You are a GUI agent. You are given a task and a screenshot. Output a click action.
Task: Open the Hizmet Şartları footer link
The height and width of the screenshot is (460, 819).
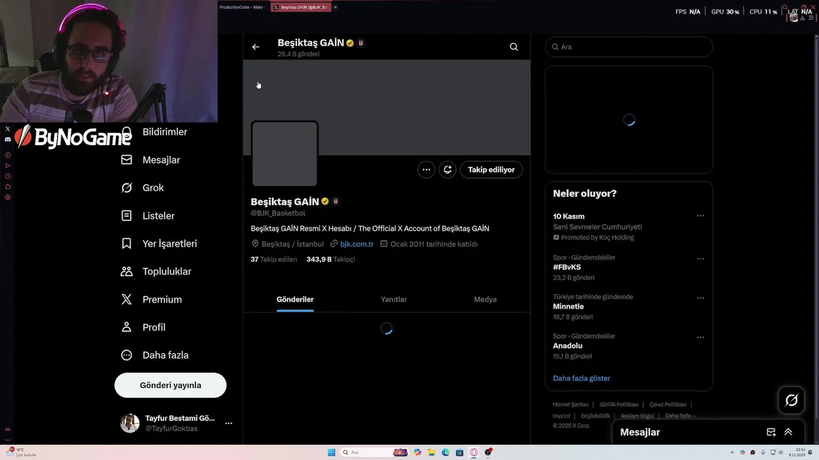571,404
